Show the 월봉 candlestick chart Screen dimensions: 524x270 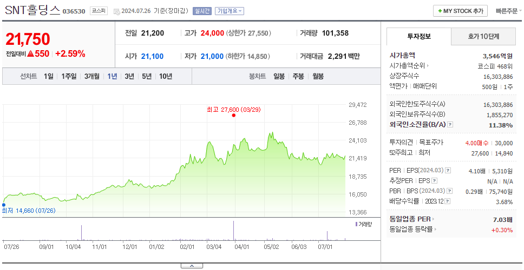pyautogui.click(x=318, y=76)
